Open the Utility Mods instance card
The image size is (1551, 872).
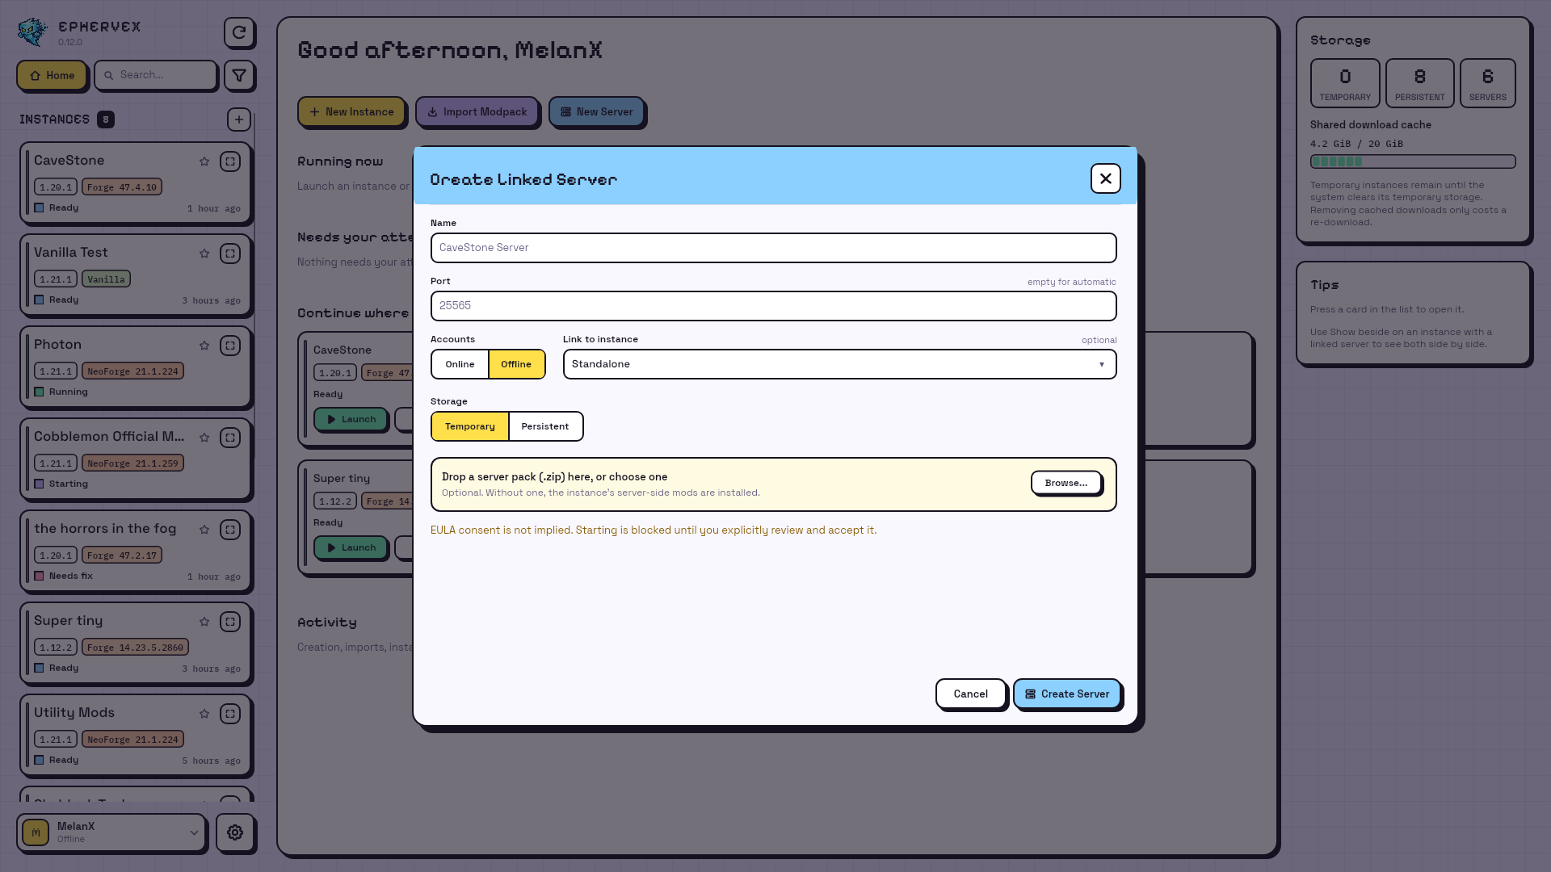[x=136, y=736]
